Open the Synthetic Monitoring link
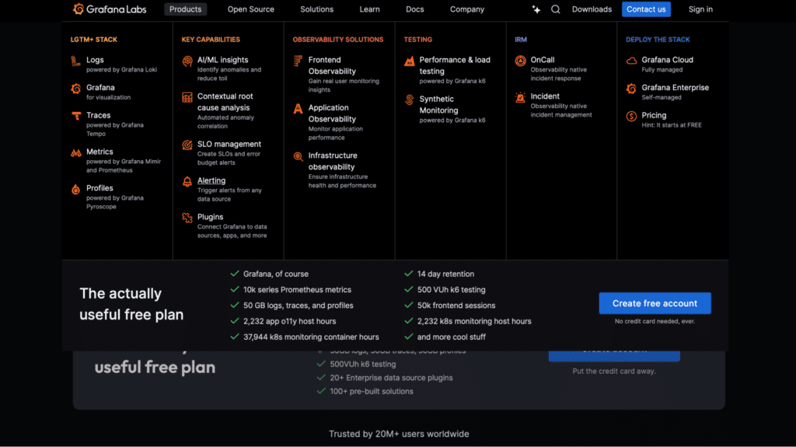The width and height of the screenshot is (796, 447). click(x=438, y=105)
